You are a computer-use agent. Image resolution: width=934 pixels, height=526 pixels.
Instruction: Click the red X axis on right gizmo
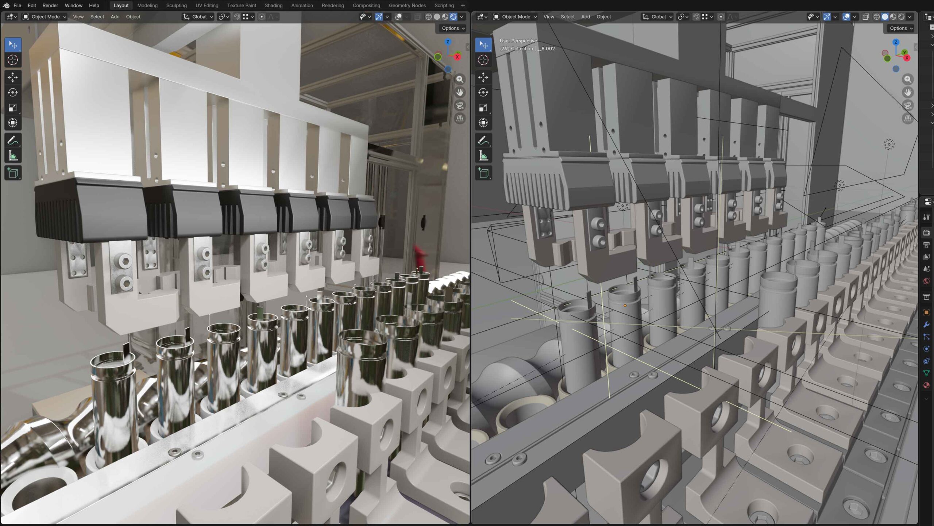pyautogui.click(x=907, y=58)
